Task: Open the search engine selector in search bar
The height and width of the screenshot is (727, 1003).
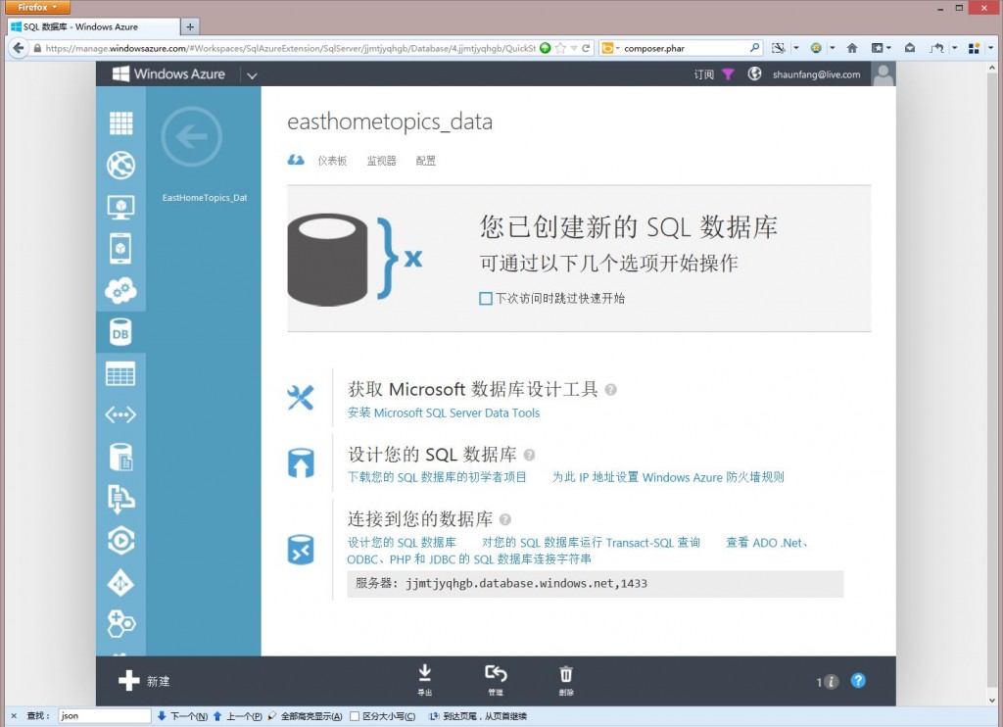Action: coord(611,46)
